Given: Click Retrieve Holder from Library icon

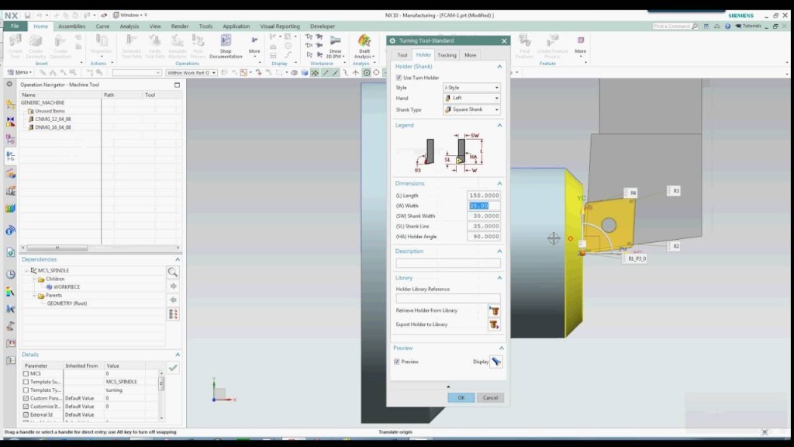Looking at the screenshot, I should click(x=494, y=310).
